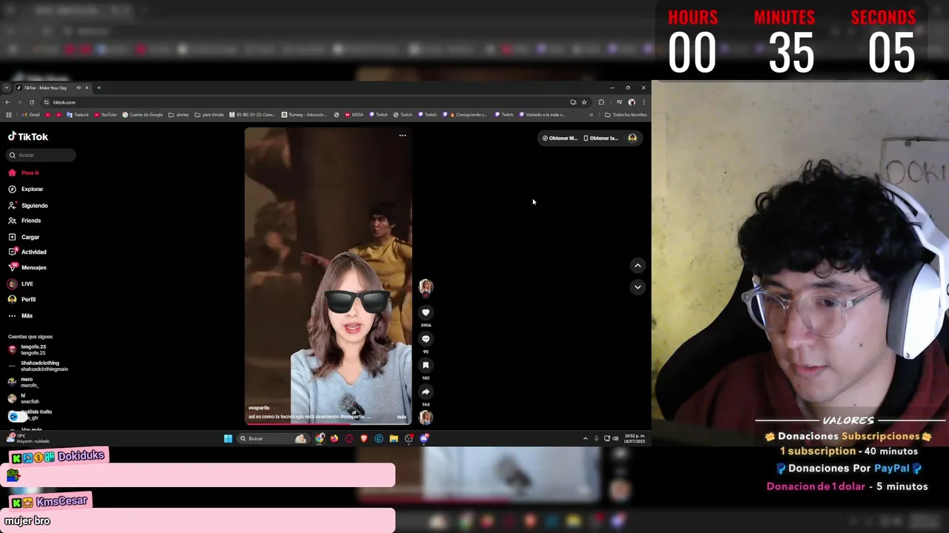Image resolution: width=949 pixels, height=533 pixels.
Task: Open the tab search dropdown in Chrome
Action: (7, 88)
